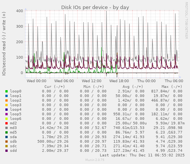Click the 'loop3' legend label
The width and height of the screenshot is (190, 164).
[x=16, y=105]
